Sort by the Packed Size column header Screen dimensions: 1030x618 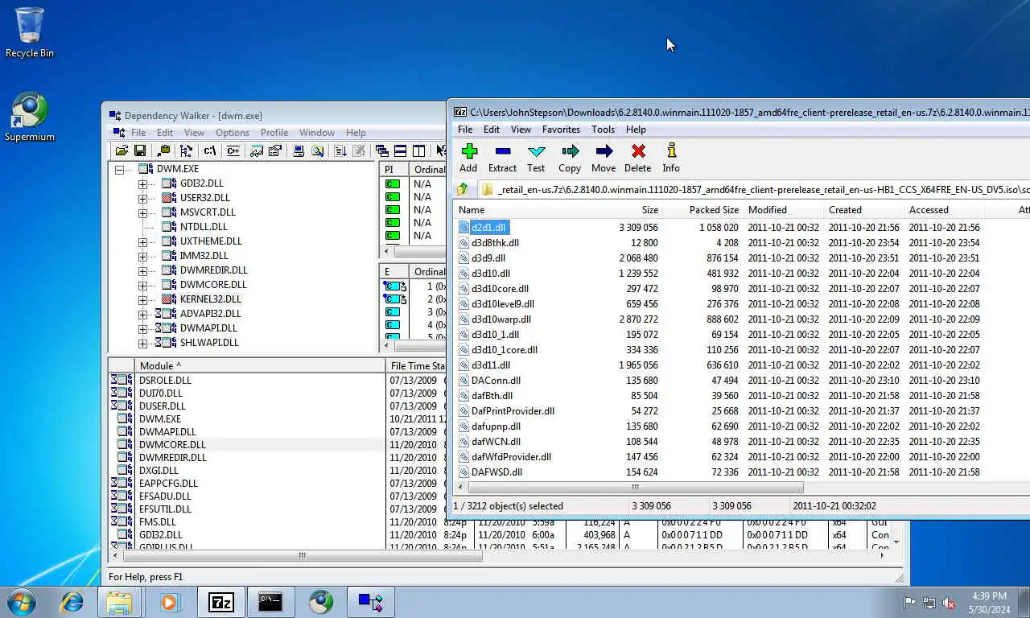(702, 210)
